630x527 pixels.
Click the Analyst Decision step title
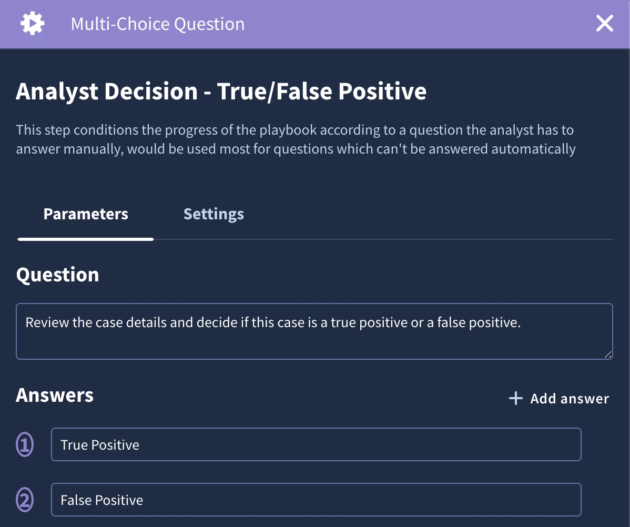tap(221, 91)
